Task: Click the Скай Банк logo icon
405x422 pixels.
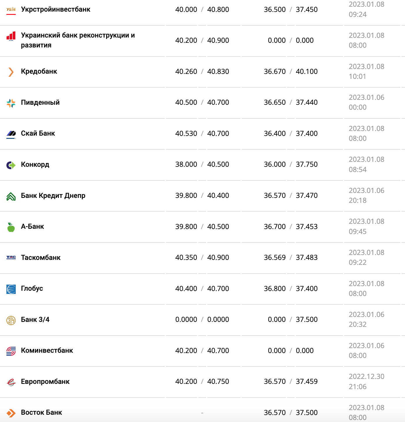Action: coord(11,134)
